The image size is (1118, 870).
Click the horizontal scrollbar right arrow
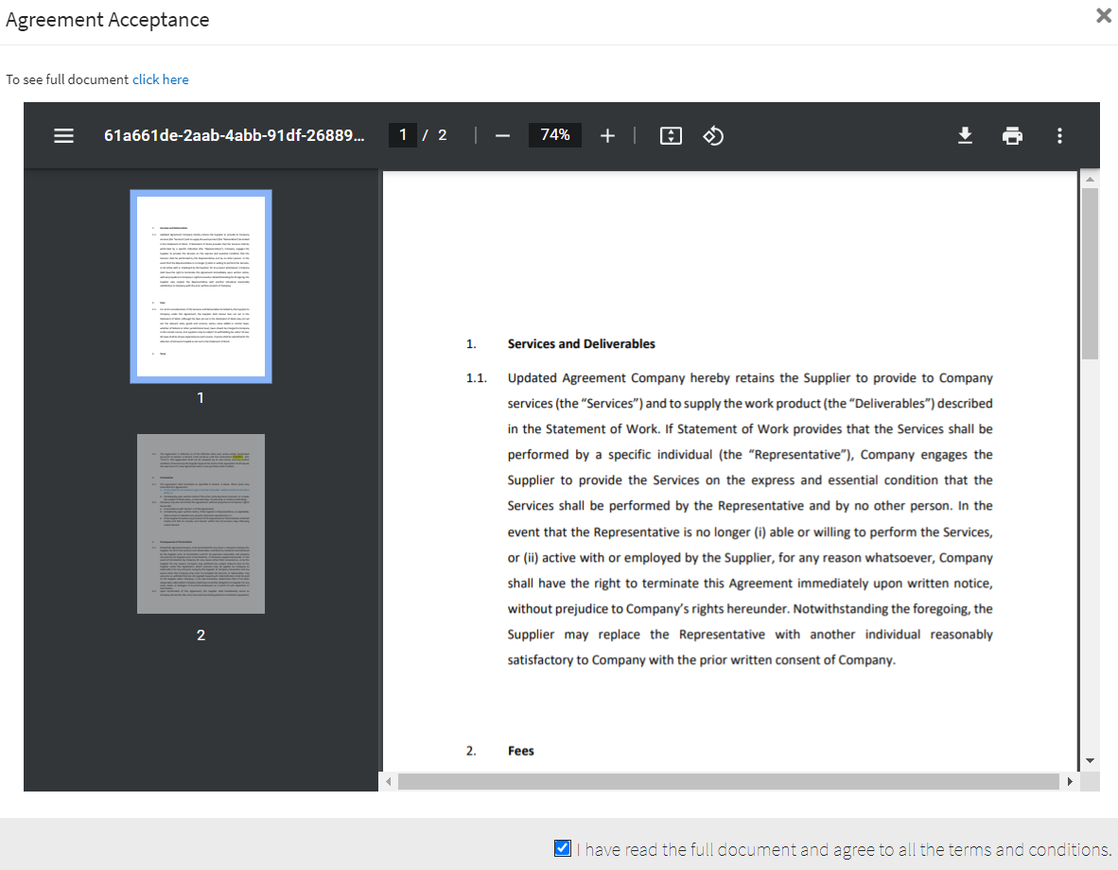[1070, 782]
